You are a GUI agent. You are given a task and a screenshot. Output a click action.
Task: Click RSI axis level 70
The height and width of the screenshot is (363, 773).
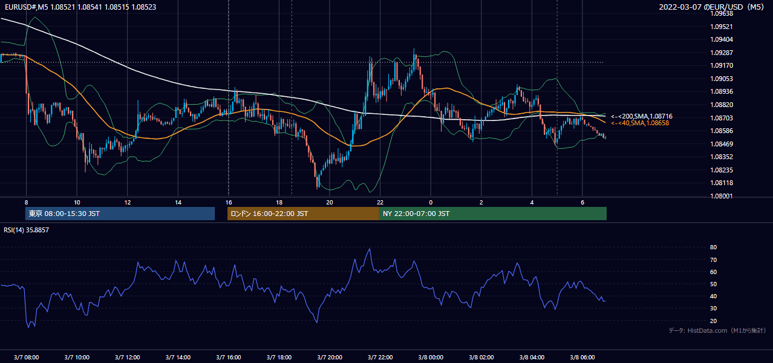pos(714,260)
